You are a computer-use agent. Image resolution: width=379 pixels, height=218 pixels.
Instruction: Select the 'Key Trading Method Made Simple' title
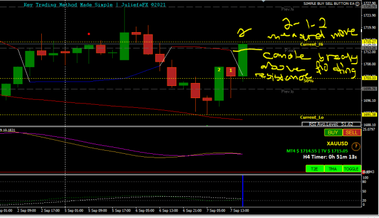coord(68,5)
